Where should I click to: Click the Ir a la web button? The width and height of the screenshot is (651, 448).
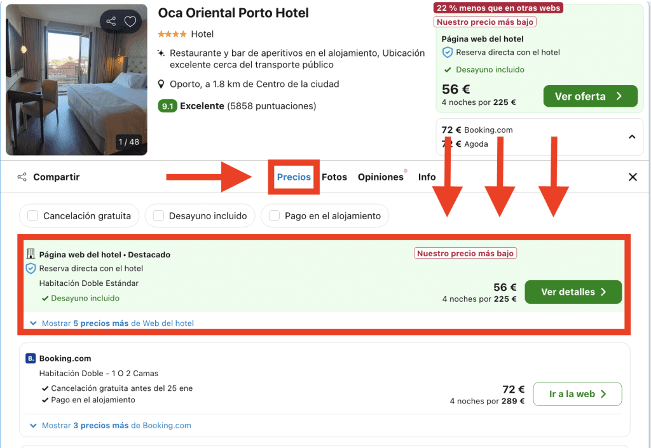(x=577, y=394)
